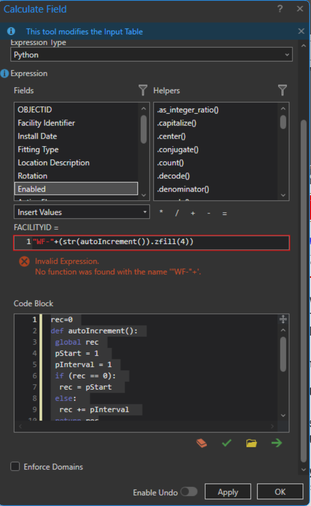311x506 pixels.
Task: Click the Apply button
Action: click(x=228, y=492)
